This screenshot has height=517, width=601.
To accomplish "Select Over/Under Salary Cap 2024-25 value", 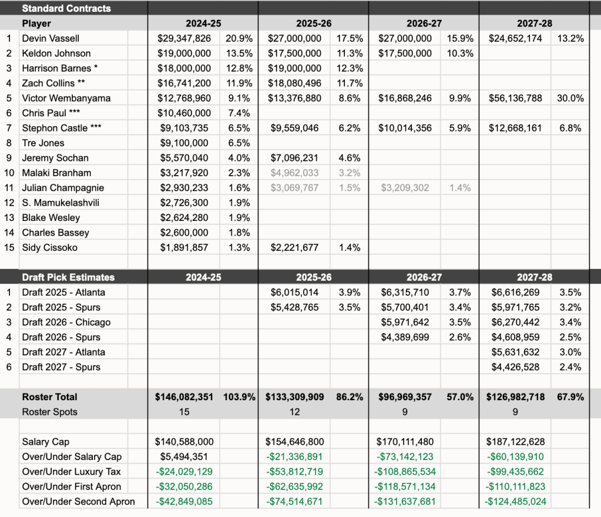I will click(184, 457).
